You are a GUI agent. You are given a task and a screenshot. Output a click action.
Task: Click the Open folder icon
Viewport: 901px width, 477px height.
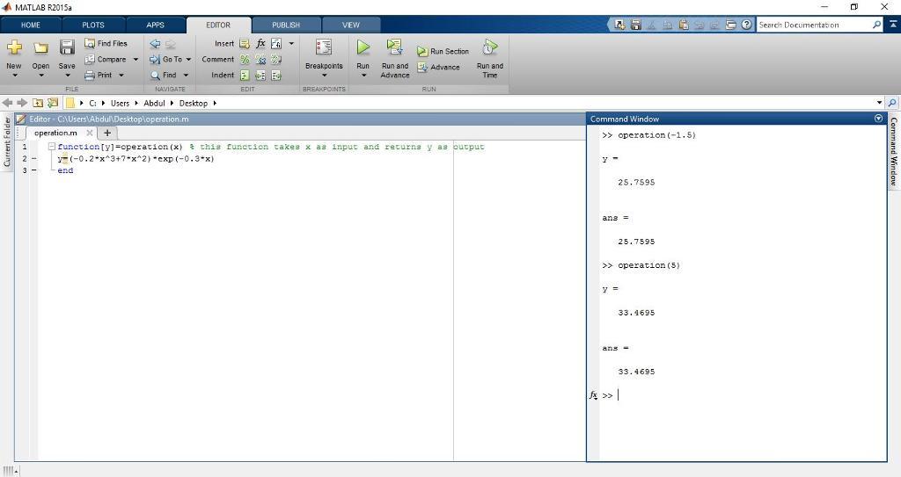click(x=40, y=47)
